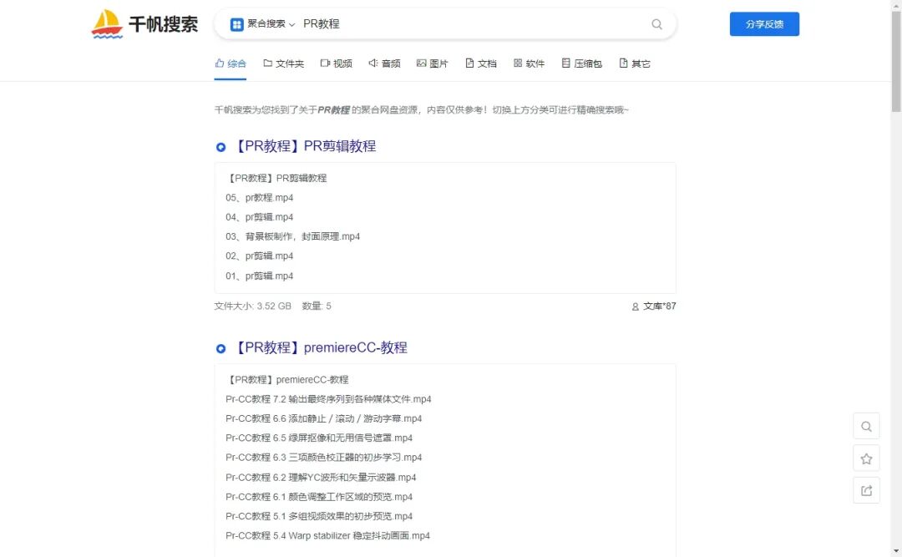This screenshot has width=902, height=557.
Task: Click the blue circle icon beside PR剪辑教程
Action: pyautogui.click(x=220, y=147)
